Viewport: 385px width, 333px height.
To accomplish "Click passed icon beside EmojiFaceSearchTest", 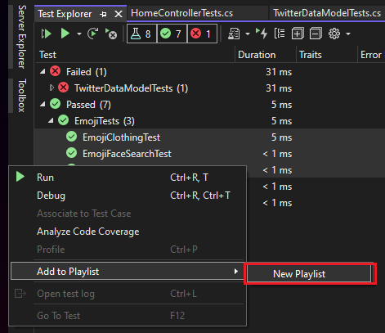I will pyautogui.click(x=71, y=153).
